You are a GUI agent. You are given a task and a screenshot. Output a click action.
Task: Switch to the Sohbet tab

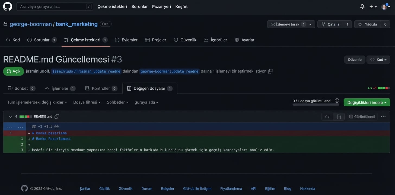[21, 88]
